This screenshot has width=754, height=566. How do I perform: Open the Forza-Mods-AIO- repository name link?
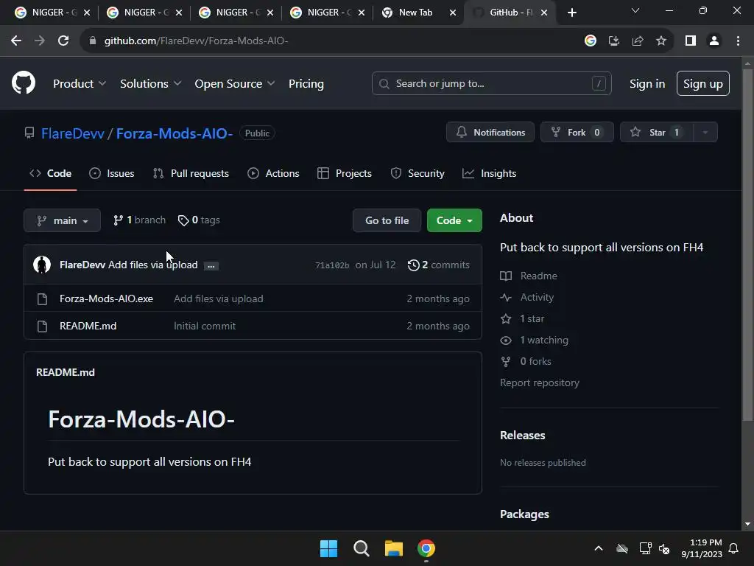175,133
